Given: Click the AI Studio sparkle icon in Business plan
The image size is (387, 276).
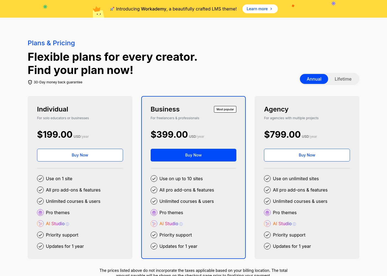Looking at the screenshot, I should (x=154, y=224).
